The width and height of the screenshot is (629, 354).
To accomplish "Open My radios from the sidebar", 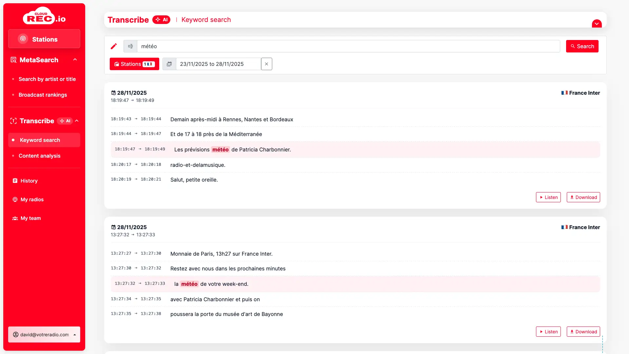I will point(32,199).
